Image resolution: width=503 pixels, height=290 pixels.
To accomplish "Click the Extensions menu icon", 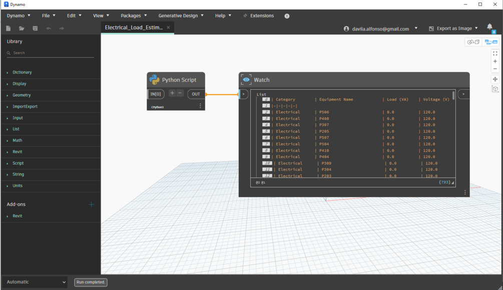I will pyautogui.click(x=245, y=16).
